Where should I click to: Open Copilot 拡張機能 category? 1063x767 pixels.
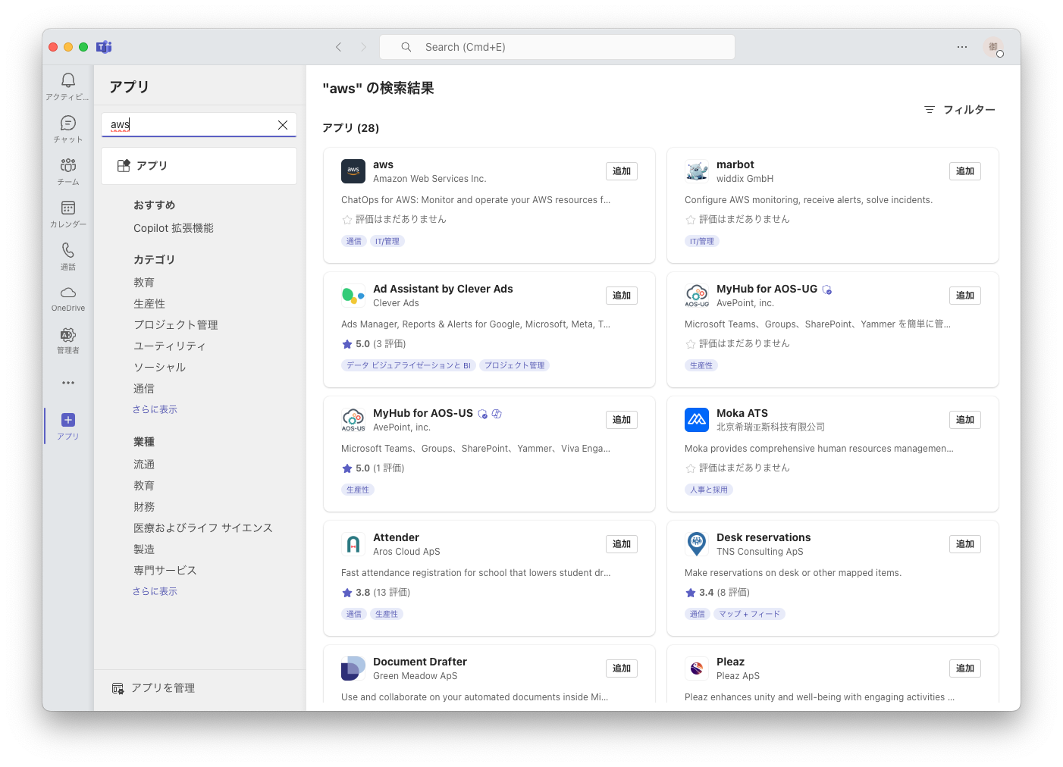pos(174,228)
